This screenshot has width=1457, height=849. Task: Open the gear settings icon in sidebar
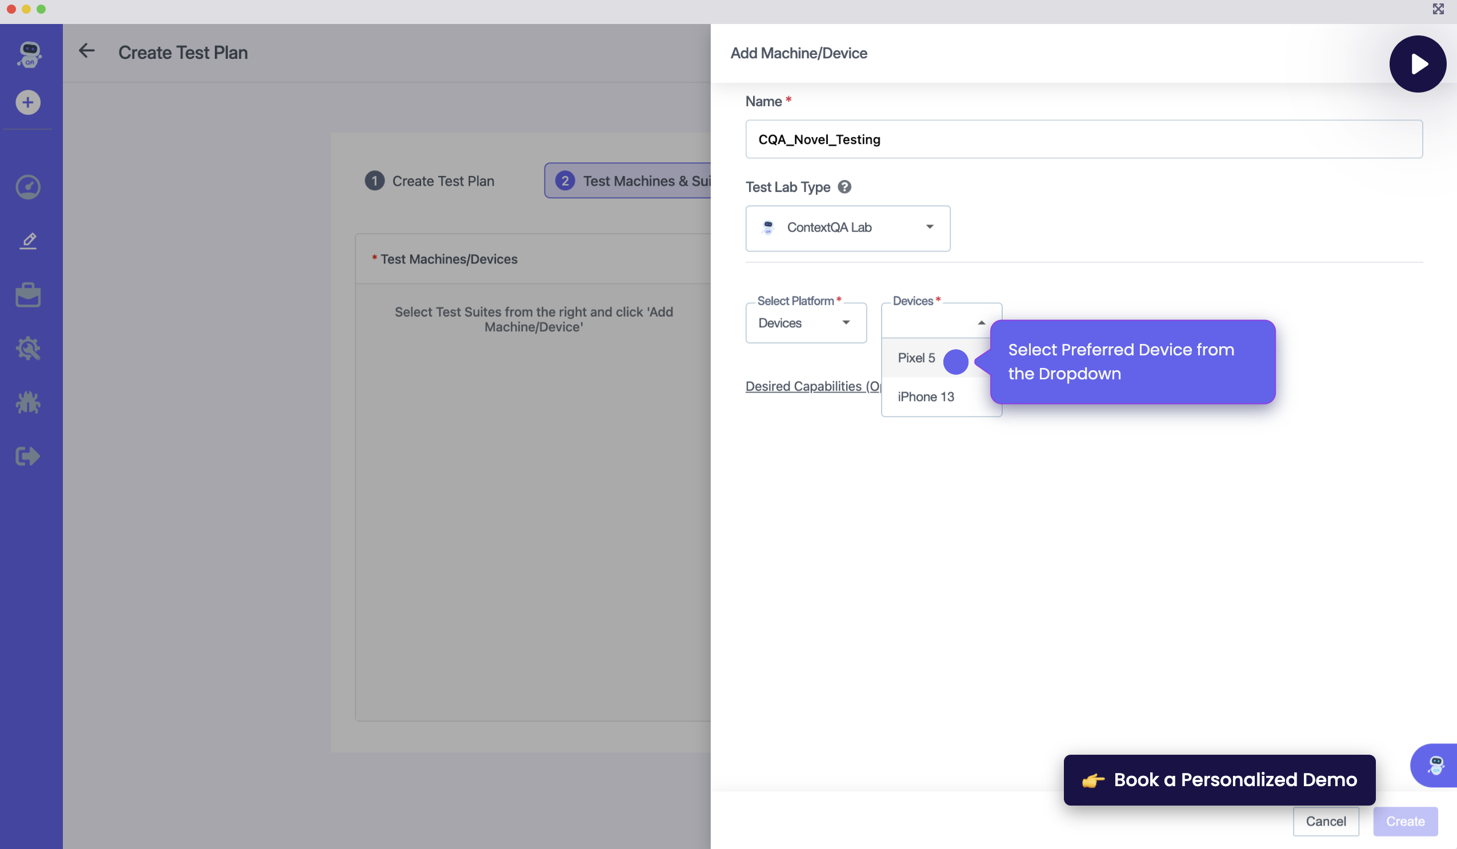tap(28, 349)
